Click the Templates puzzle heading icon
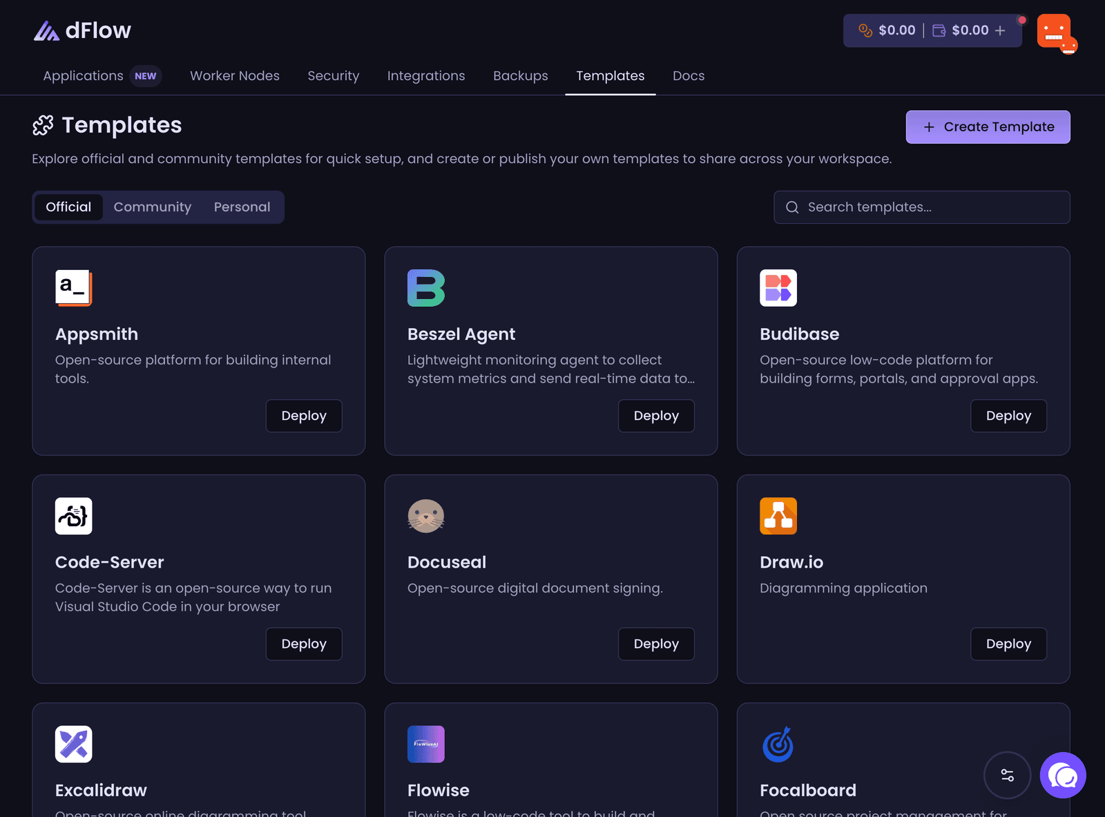 point(43,125)
